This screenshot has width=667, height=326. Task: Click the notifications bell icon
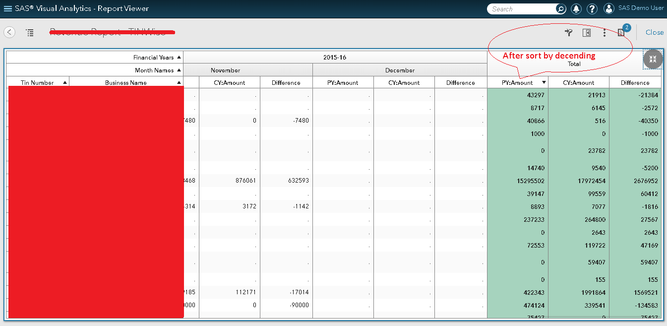576,8
